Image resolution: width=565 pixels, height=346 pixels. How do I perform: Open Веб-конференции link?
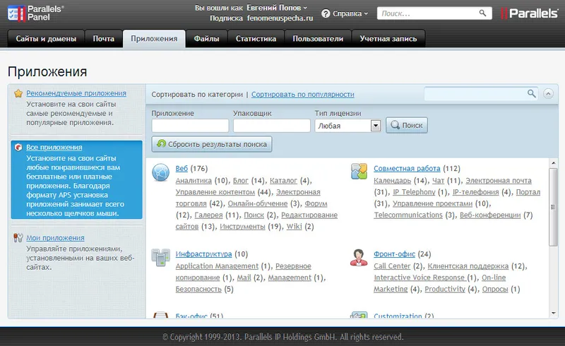click(x=490, y=215)
